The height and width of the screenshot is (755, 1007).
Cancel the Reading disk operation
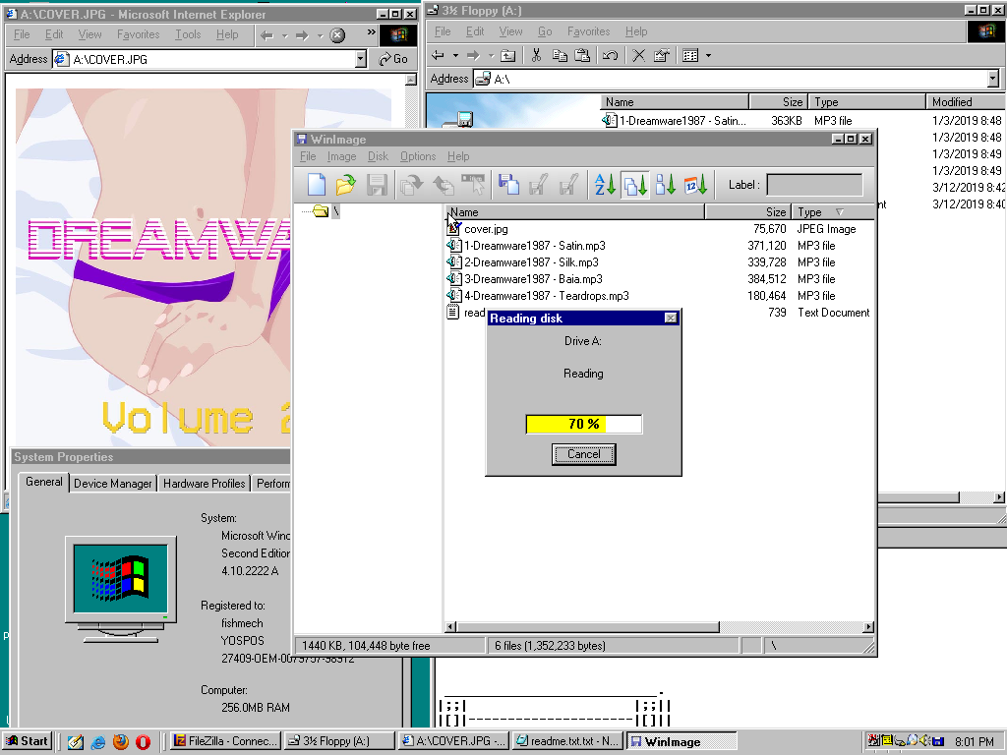[x=583, y=454]
